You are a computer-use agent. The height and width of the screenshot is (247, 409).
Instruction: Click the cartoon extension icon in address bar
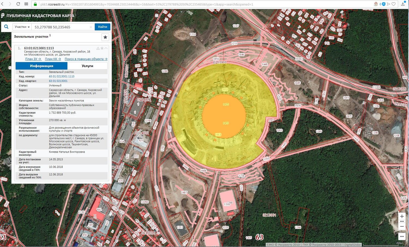coord(376,4)
